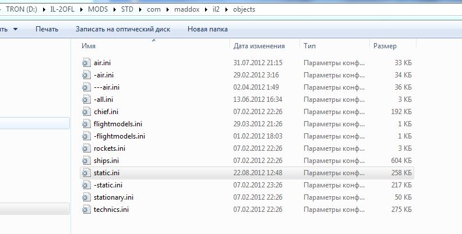Click the 192 КБ size of chief.ini
The height and width of the screenshot is (234, 462).
coord(401,112)
